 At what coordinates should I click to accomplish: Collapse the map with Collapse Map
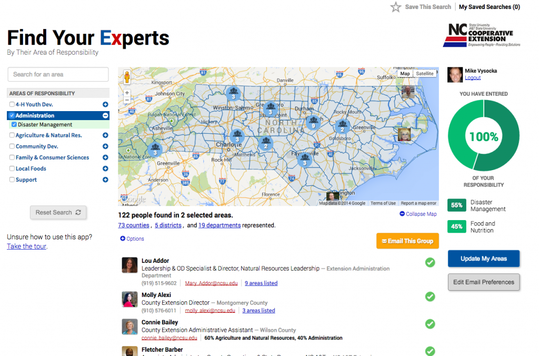click(x=418, y=214)
